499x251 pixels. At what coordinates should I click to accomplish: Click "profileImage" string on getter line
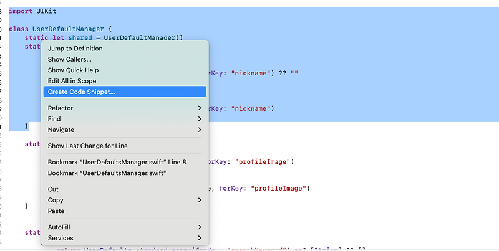point(263,162)
